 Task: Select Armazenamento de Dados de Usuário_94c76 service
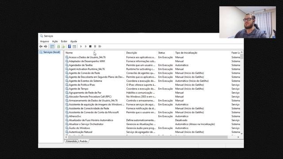[x=93, y=101]
